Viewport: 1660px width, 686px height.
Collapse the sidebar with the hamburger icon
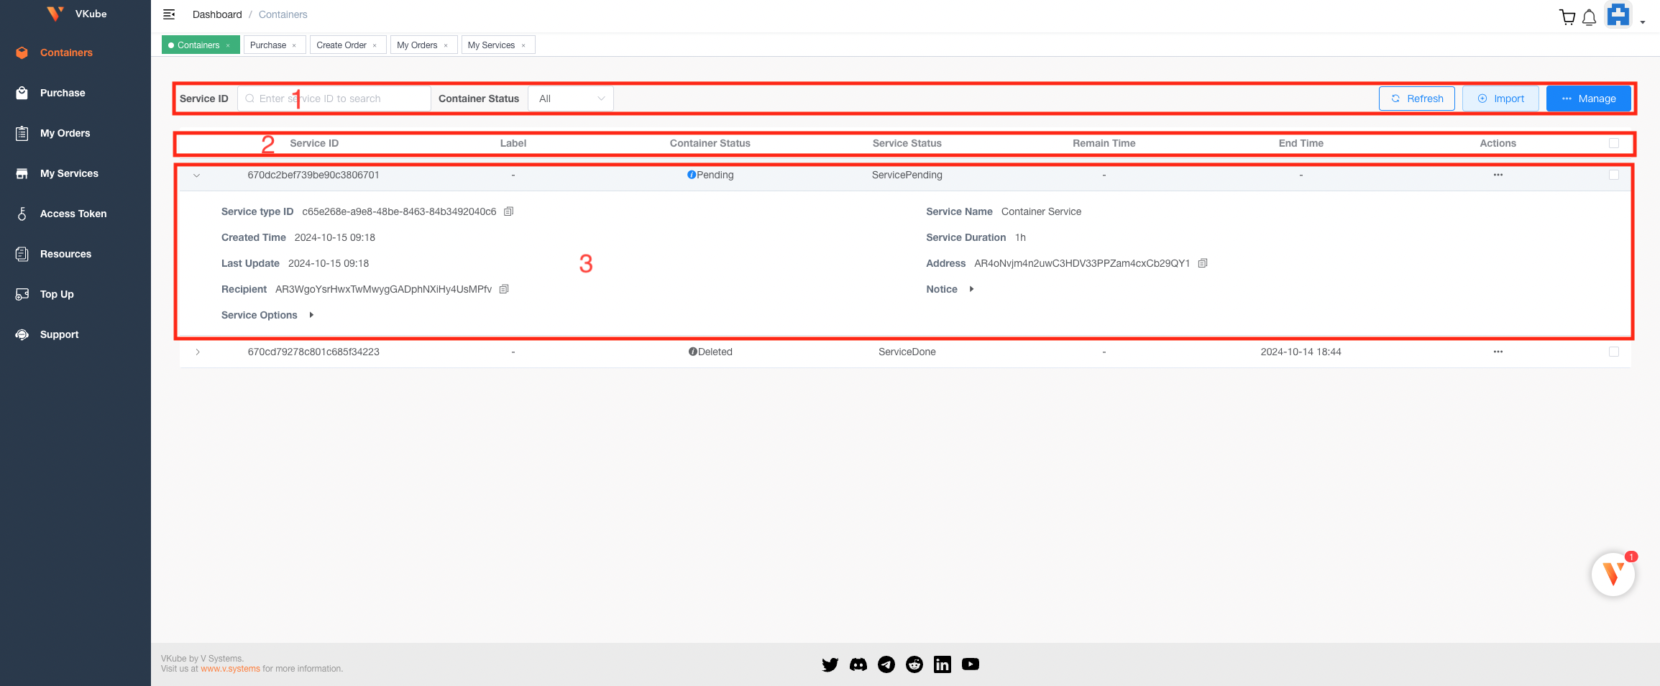(x=169, y=14)
